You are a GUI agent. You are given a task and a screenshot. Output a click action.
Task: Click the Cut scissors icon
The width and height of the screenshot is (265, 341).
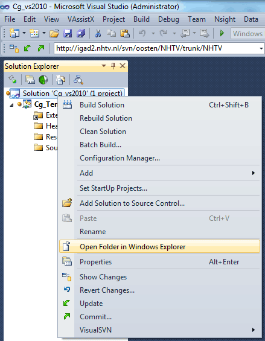[98, 33]
